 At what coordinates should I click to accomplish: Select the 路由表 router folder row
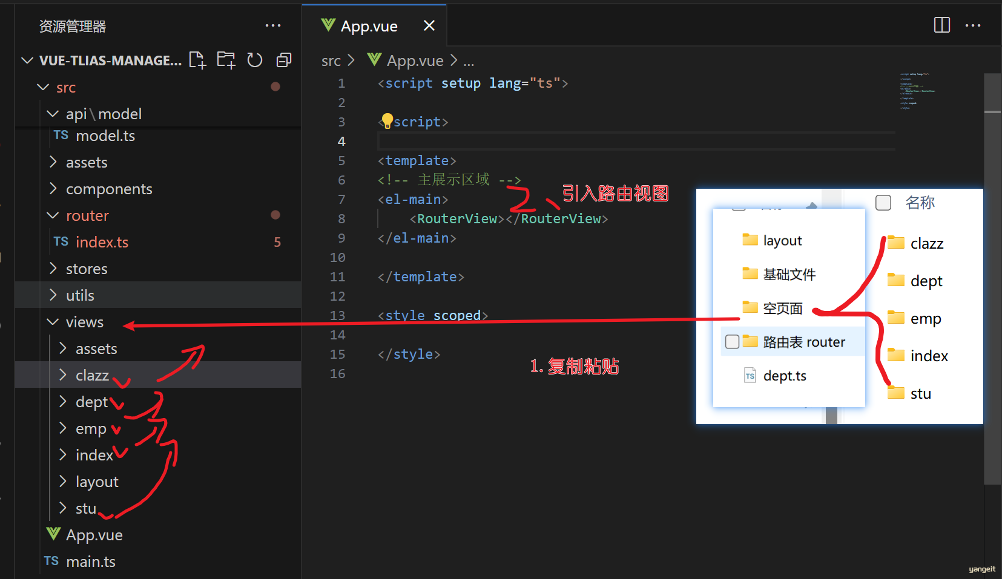[793, 342]
